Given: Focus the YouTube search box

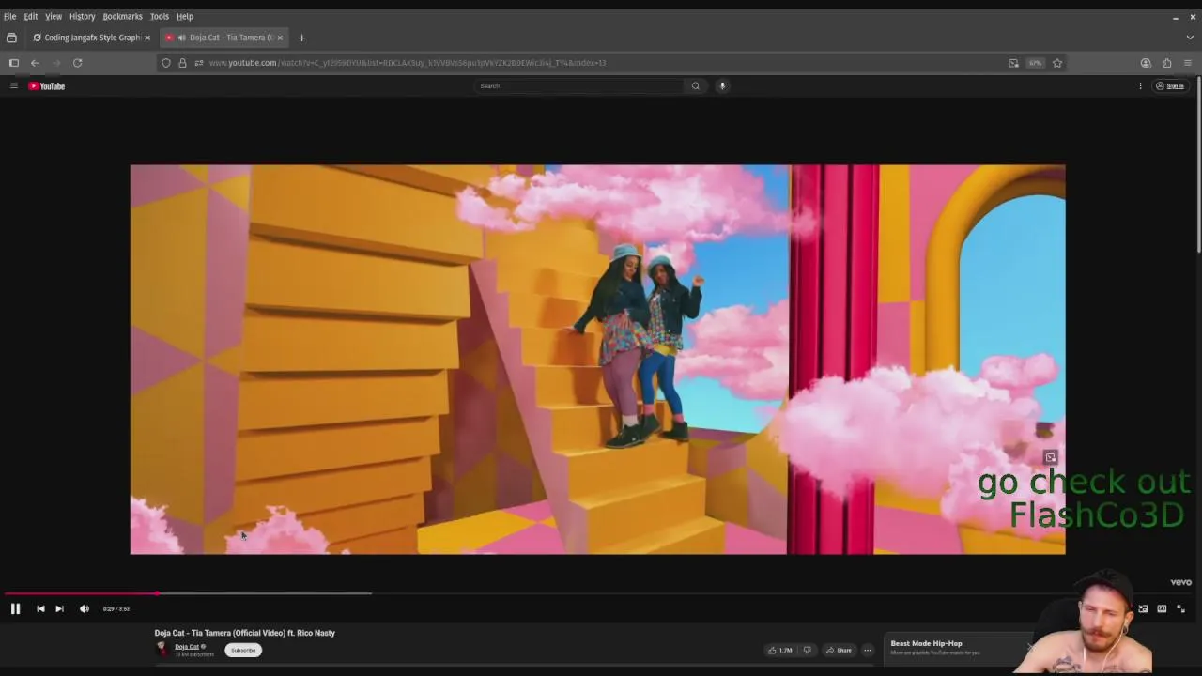Looking at the screenshot, I should coord(578,85).
